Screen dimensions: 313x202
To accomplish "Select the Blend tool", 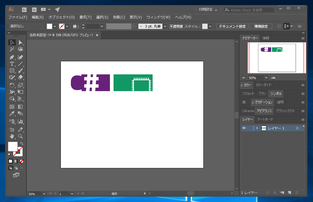I will click(20, 114).
